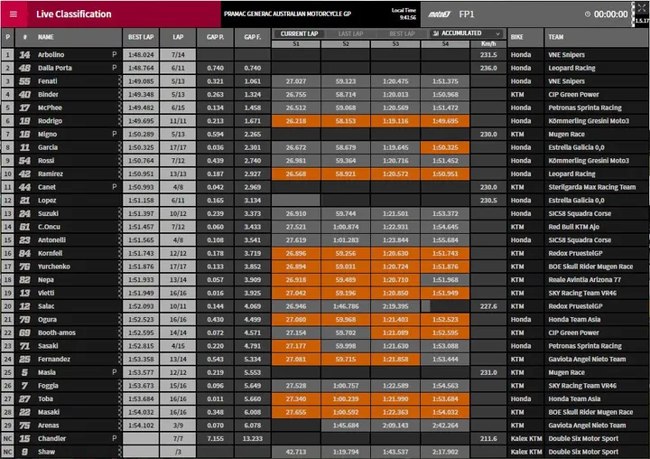This screenshot has height=459, width=650.
Task: Click Yurchenko's best lap 1:51.876
Action: tap(141, 267)
